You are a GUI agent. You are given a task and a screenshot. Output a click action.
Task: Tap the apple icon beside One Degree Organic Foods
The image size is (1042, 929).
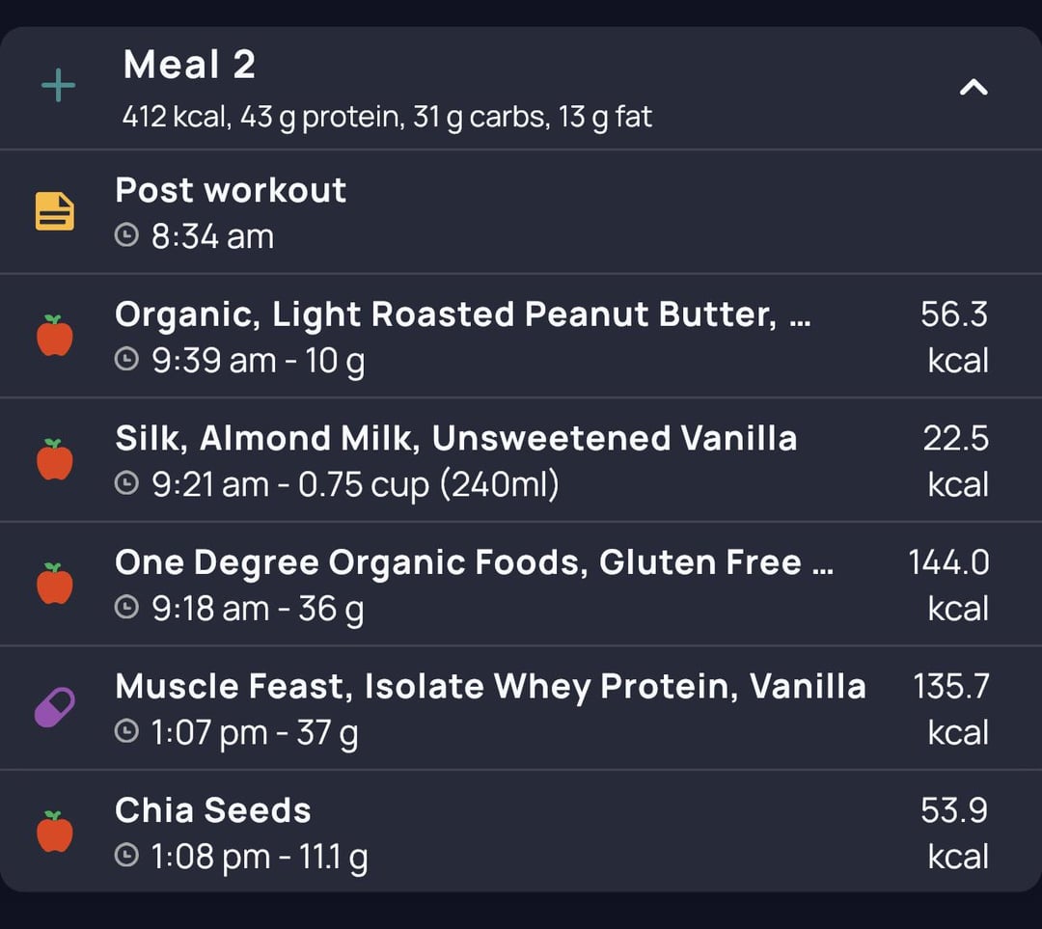point(54,584)
